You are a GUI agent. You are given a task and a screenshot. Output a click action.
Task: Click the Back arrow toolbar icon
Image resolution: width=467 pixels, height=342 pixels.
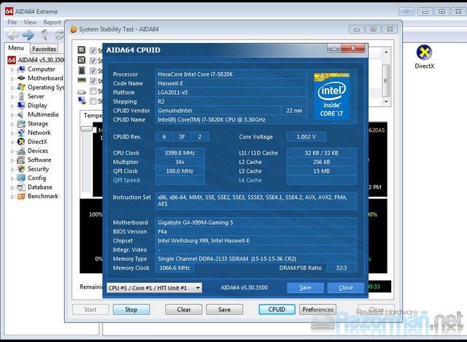tap(13, 36)
